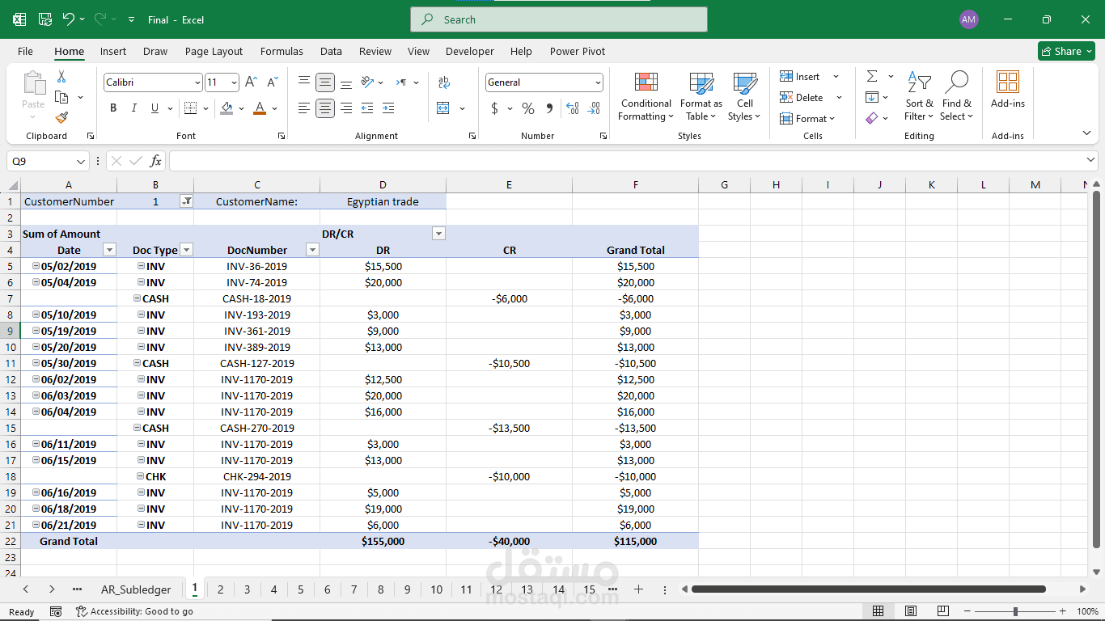The width and height of the screenshot is (1105, 621).
Task: Open the Formulas ribbon tab
Action: pyautogui.click(x=282, y=51)
